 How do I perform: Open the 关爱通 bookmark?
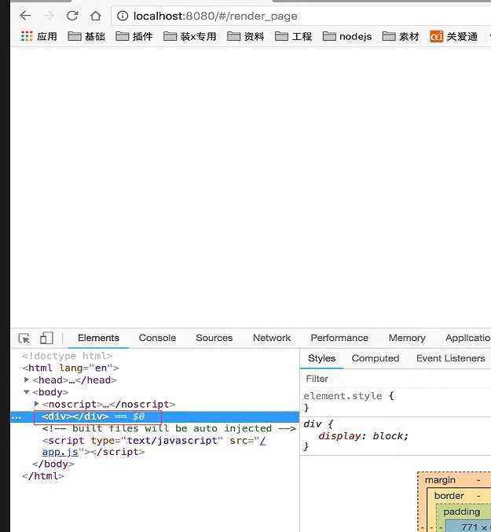pos(454,36)
